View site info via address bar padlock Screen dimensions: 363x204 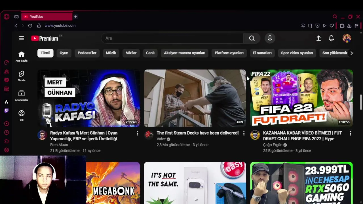[x=39, y=25]
